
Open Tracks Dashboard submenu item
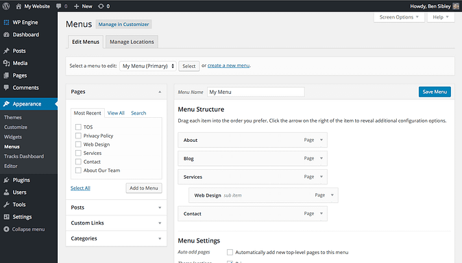coord(24,156)
